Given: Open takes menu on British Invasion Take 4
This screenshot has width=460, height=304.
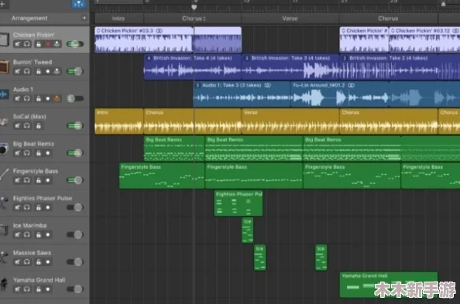Looking at the screenshot, I should 149,58.
